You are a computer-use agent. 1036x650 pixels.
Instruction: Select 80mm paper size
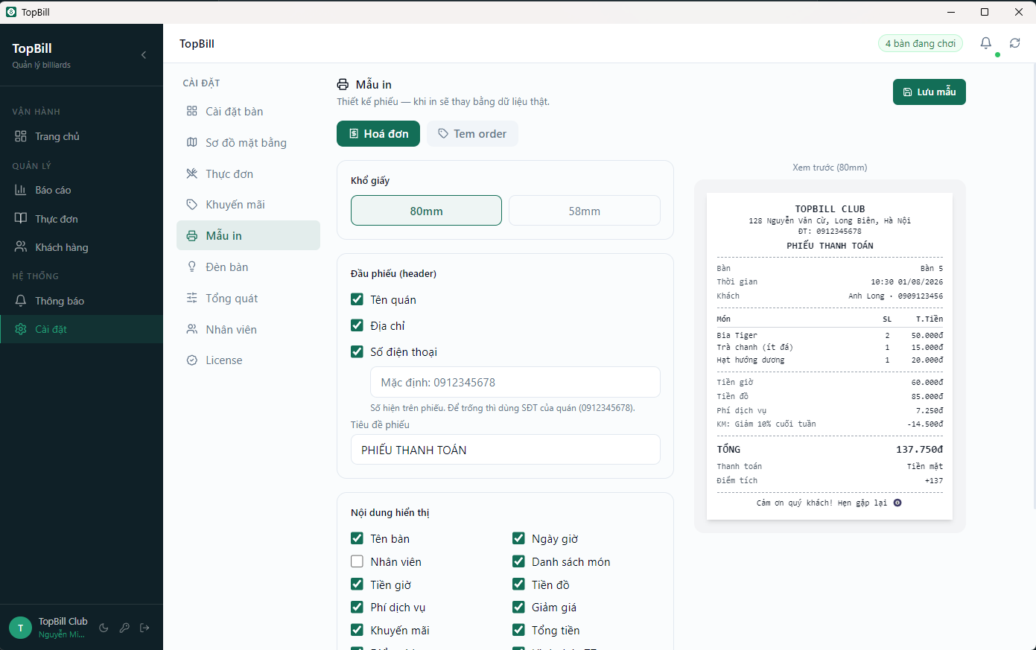tap(426, 211)
